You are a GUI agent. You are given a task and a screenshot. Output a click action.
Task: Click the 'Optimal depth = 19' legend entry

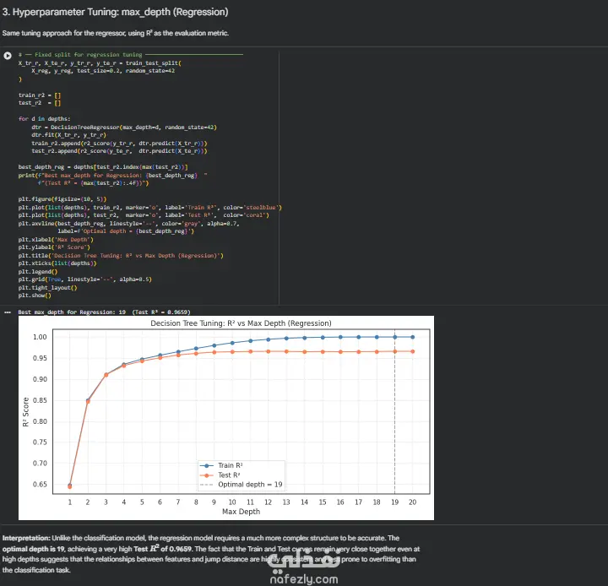(x=242, y=485)
